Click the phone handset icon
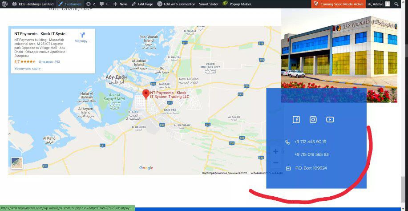The height and width of the screenshot is (211, 408). (287, 142)
